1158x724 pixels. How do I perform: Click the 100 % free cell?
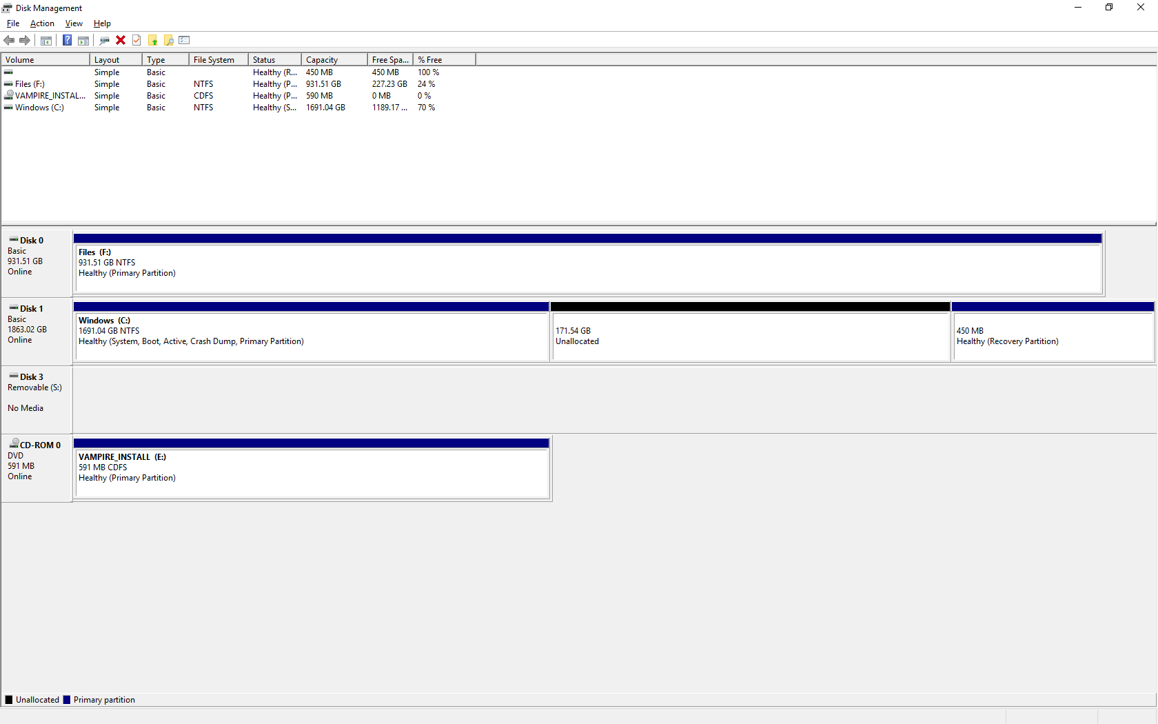pos(428,72)
